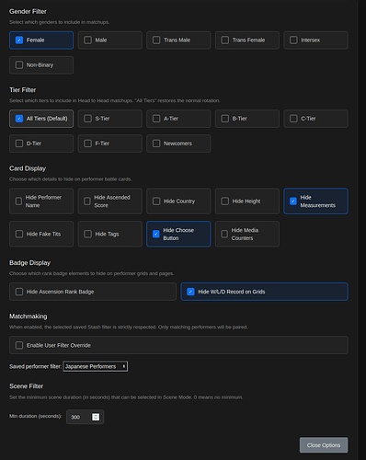
Task: Disable Hide Choose Button option
Action: pyautogui.click(x=156, y=234)
